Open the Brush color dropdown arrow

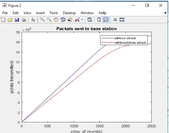coord(82,19)
